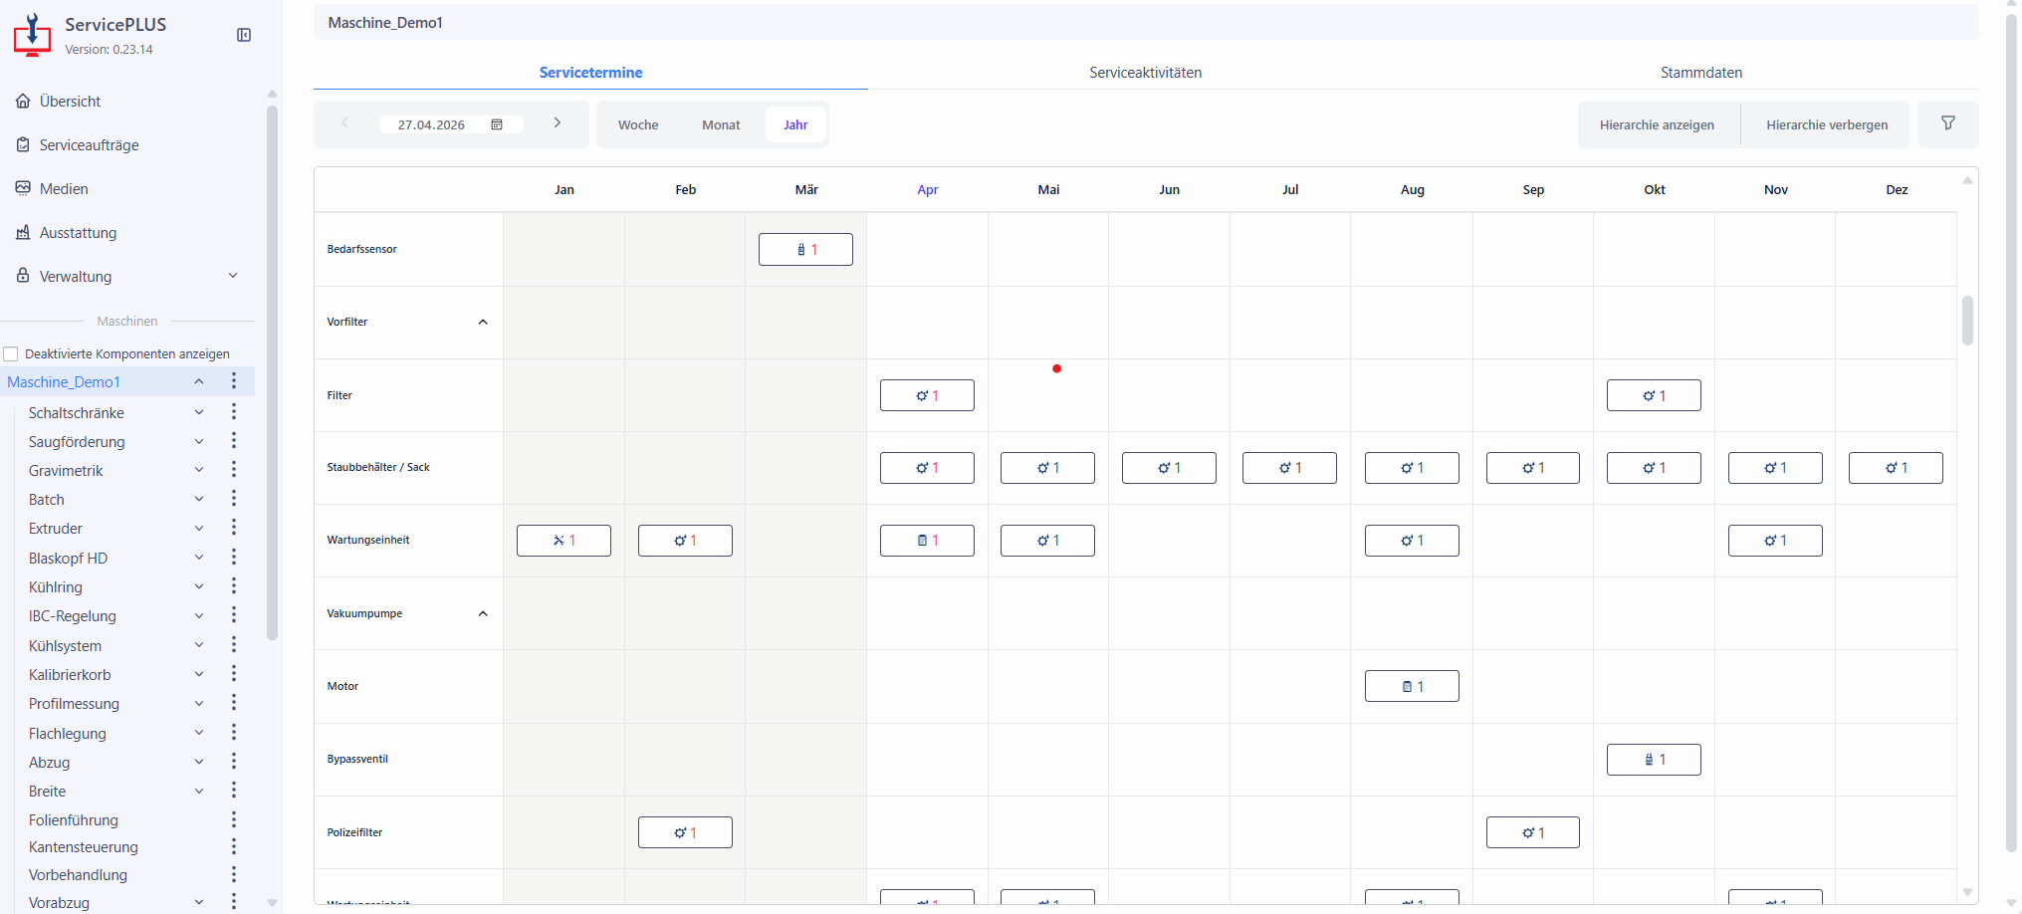Open the Motor service entry in August
This screenshot has height=914, width=2022.
click(x=1411, y=686)
